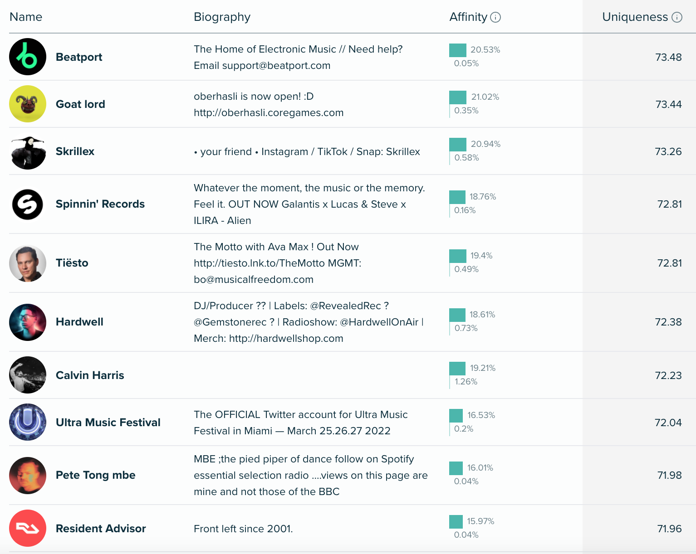The image size is (696, 554).
Task: Click Spinnin' Records 0.16% baseline value
Action: click(465, 210)
